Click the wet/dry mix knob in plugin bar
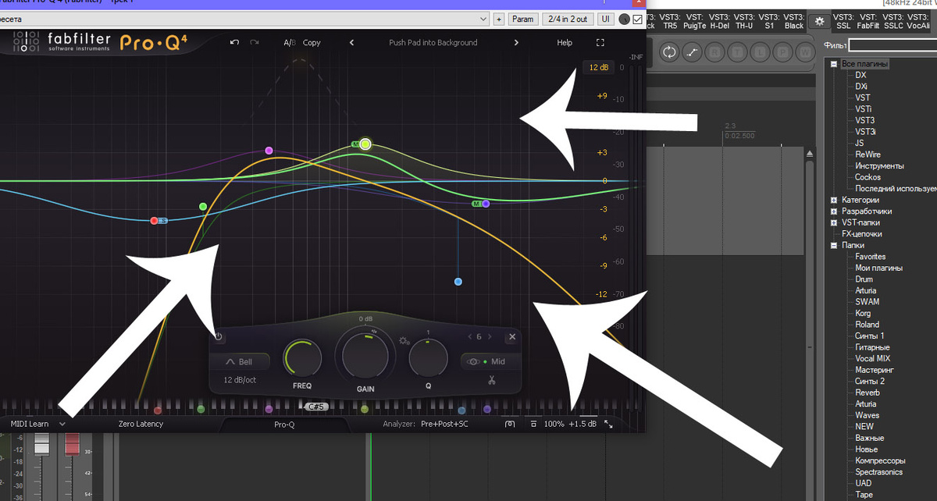Viewport: 937px width, 501px height. coord(625,19)
